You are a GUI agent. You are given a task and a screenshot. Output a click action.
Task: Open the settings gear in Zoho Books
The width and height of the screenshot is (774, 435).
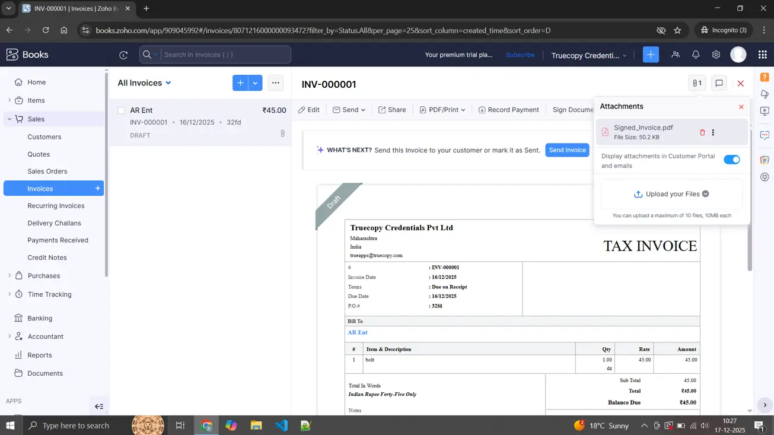click(x=716, y=55)
